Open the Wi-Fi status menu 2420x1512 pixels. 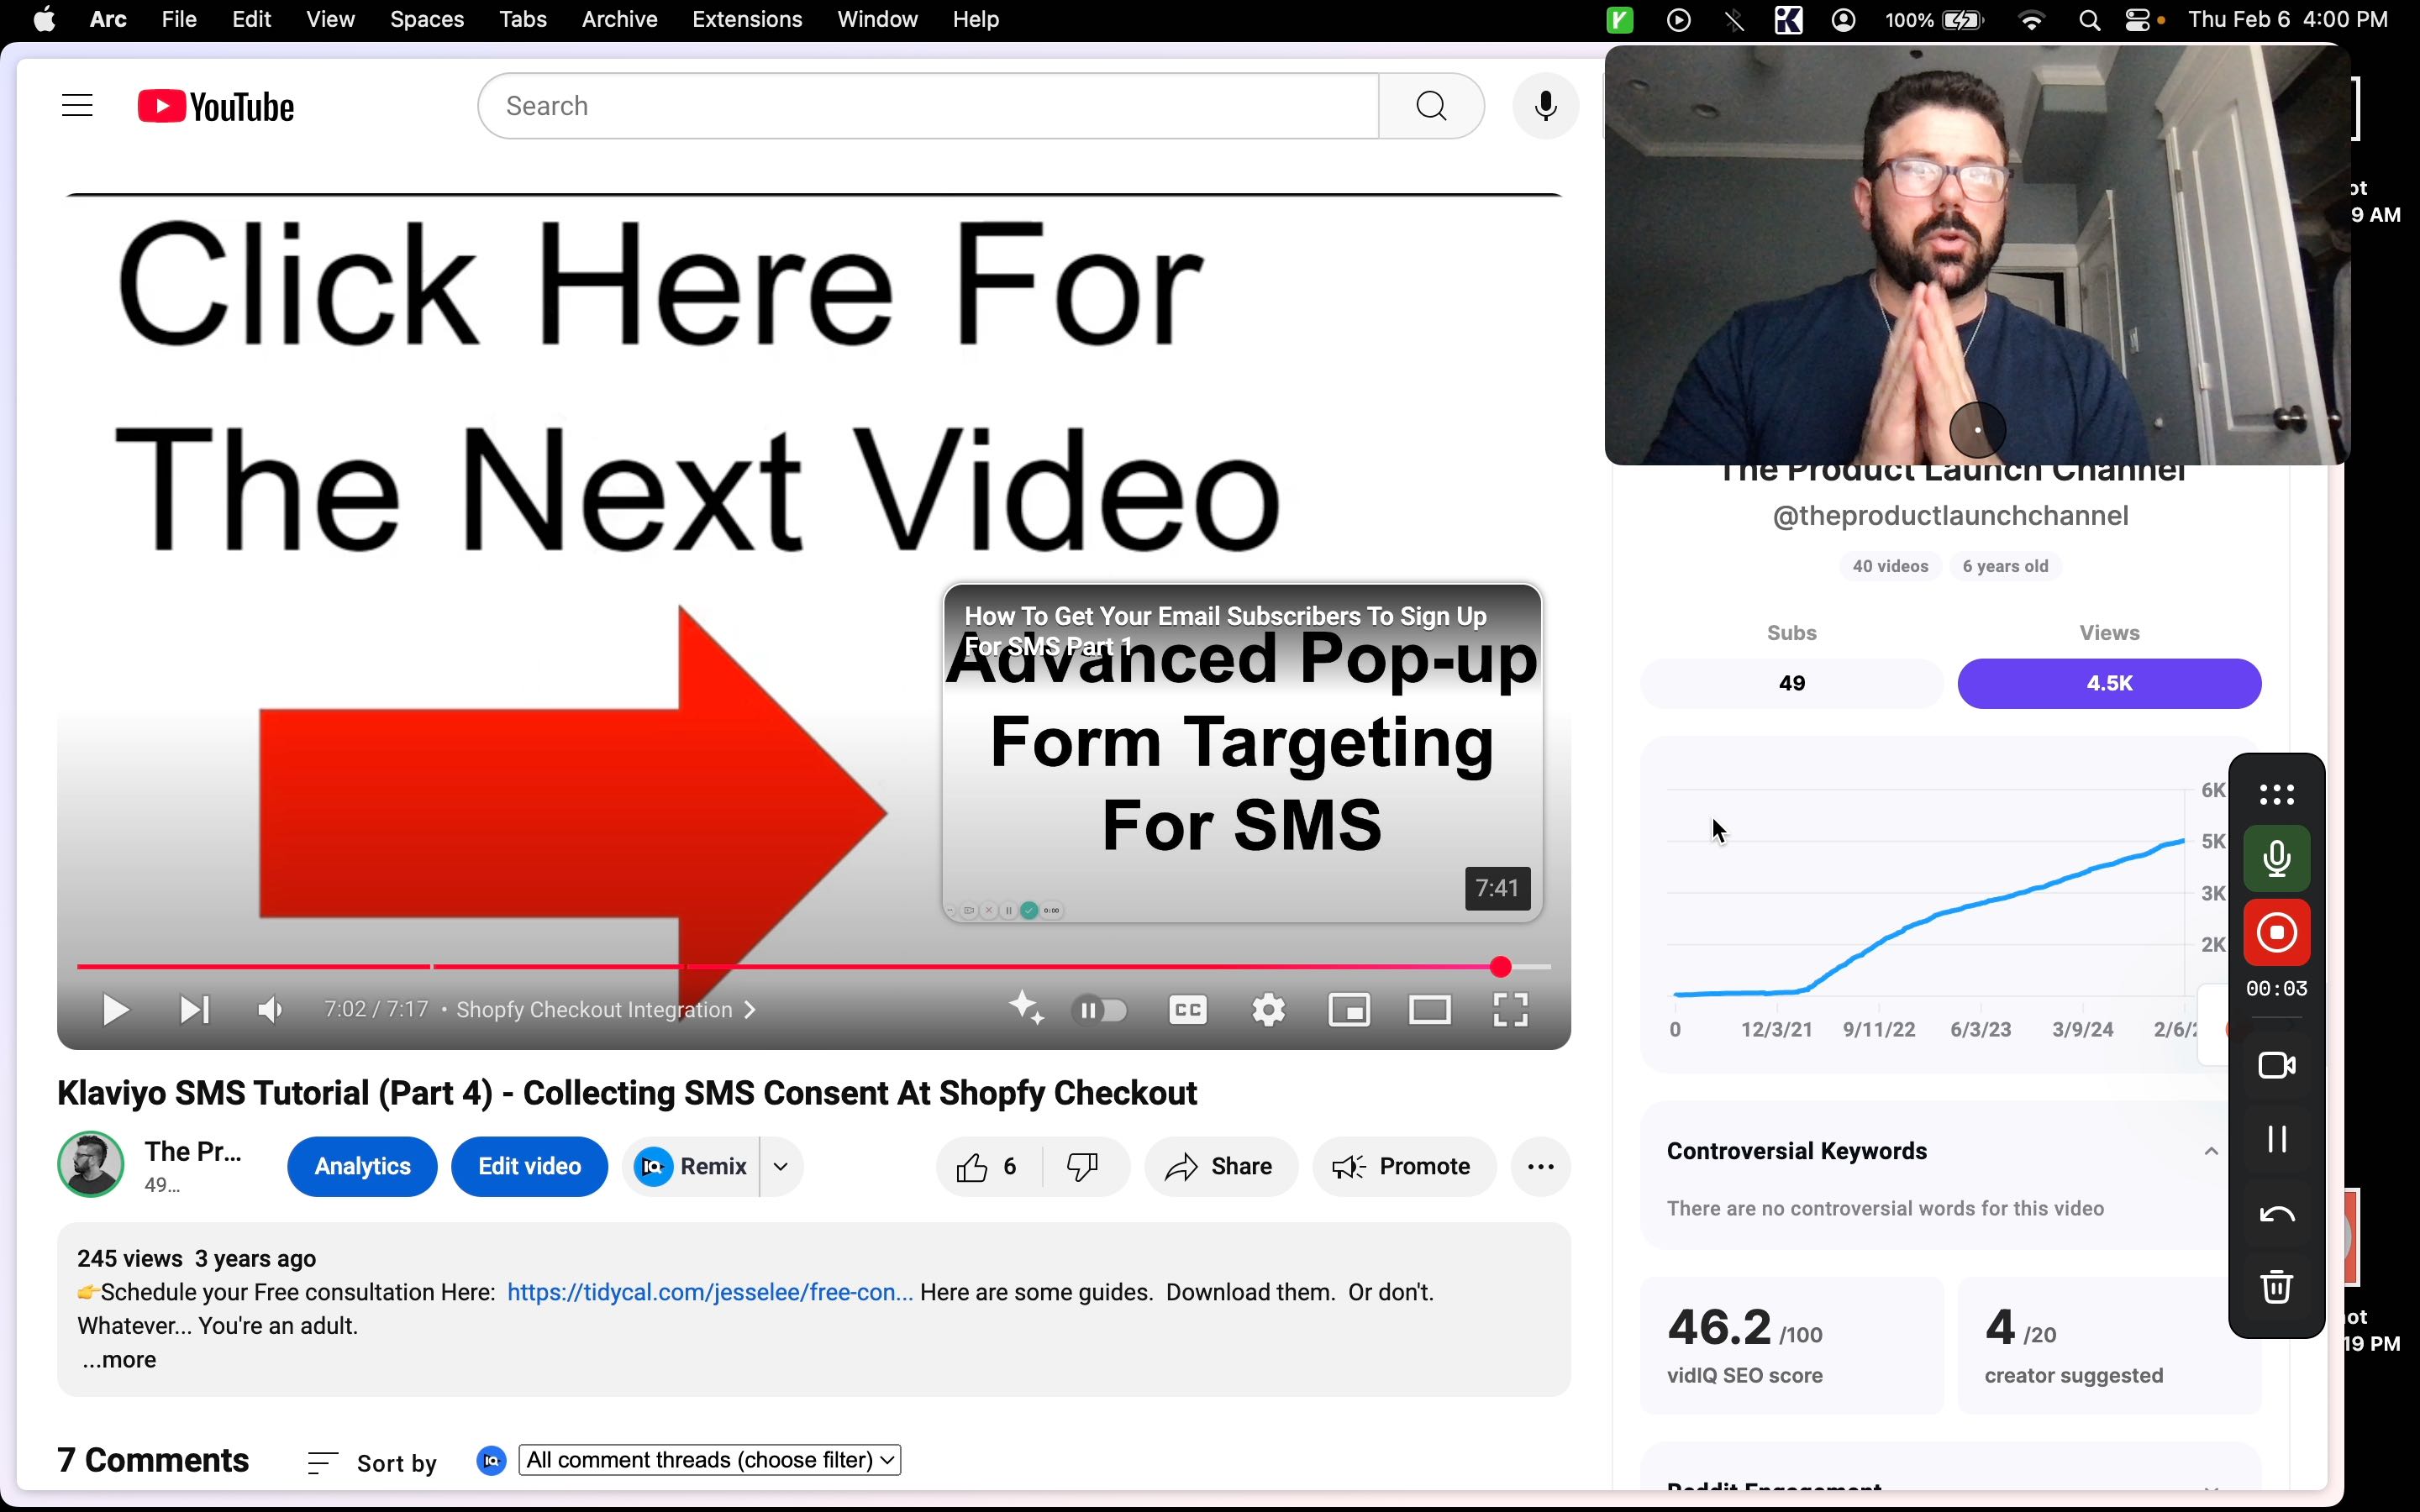coord(2032,20)
